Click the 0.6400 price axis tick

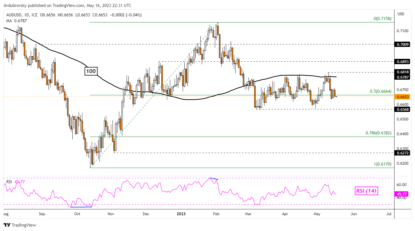pos(402,134)
